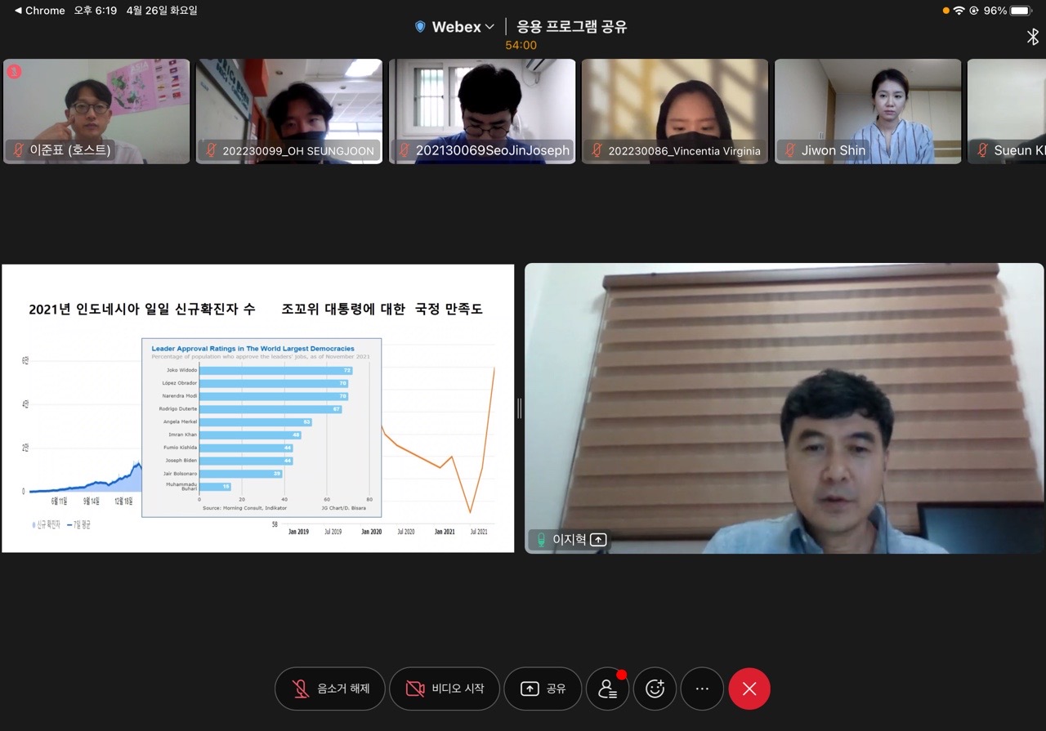This screenshot has height=731, width=1046.
Task: Select the 202130069SeoJinJoseph video thumbnail
Action: [x=481, y=111]
